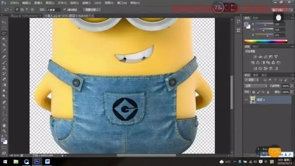Add a Curves adjustment layer

[266, 57]
